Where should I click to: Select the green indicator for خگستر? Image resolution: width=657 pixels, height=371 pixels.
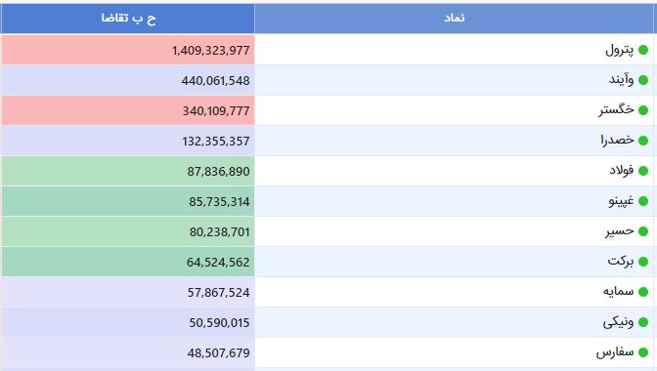[x=643, y=110]
